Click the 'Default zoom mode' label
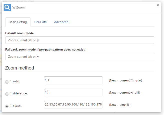Viewport: 164px width, 115px height. coord(19,33)
